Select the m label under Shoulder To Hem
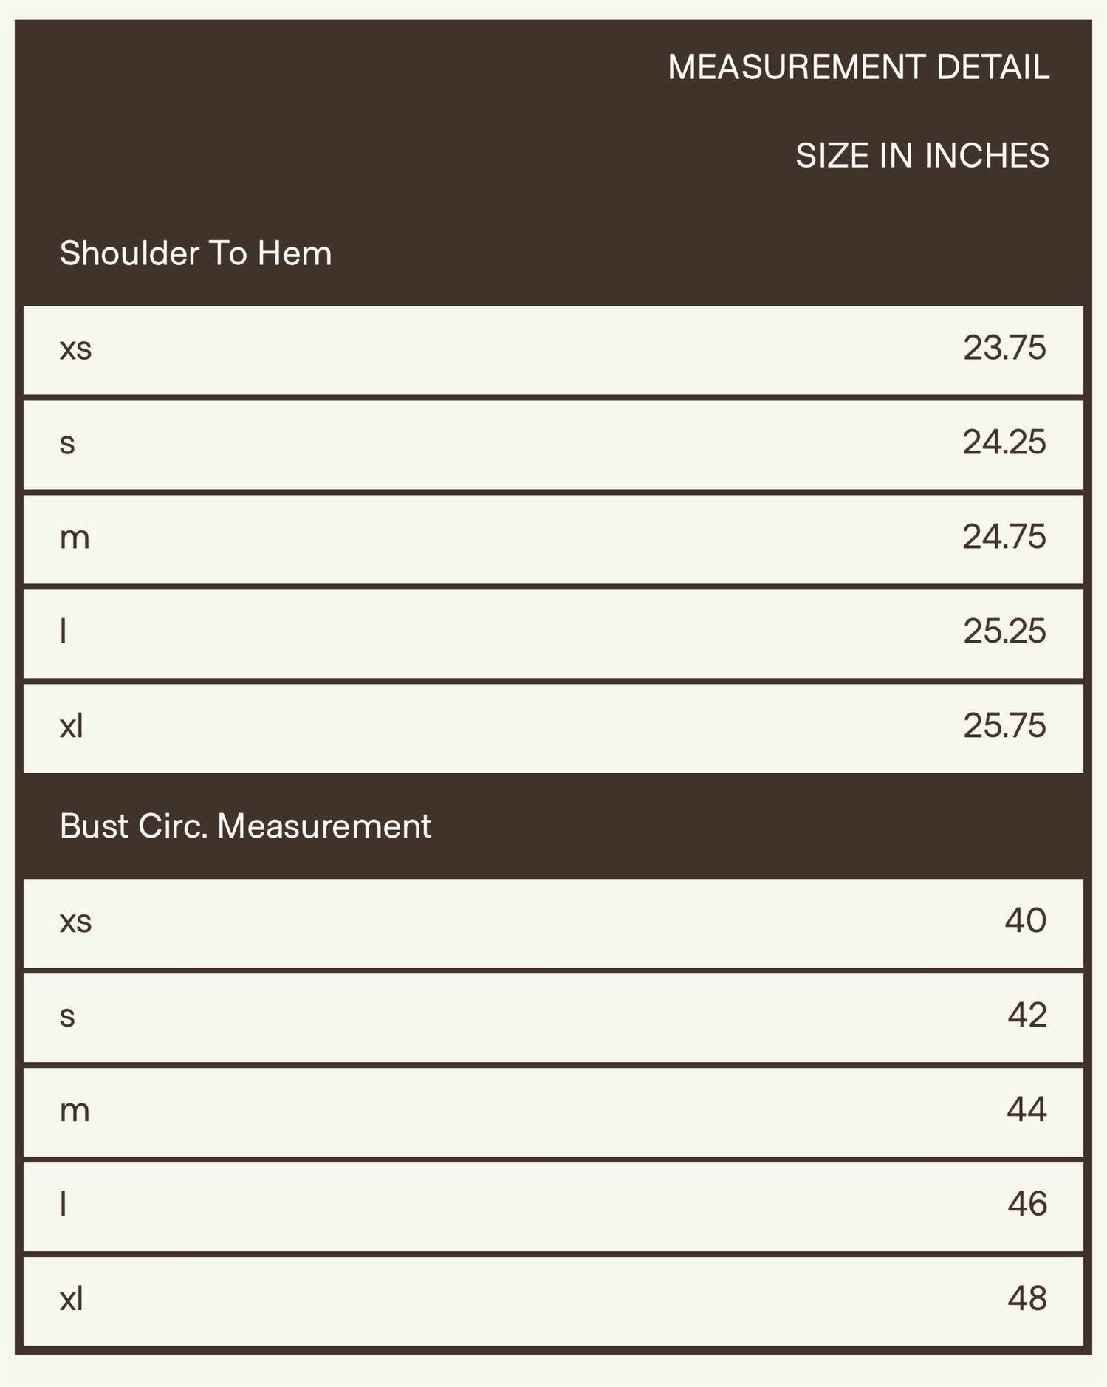1107x1387 pixels. pos(75,538)
